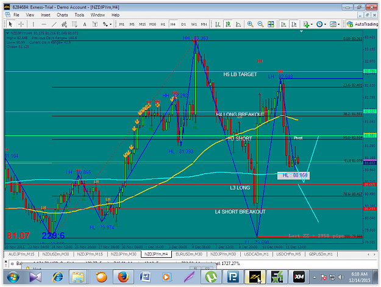The width and height of the screenshot is (381, 287).
Task: Choose the equidistant channel tool
Action: [64, 24]
